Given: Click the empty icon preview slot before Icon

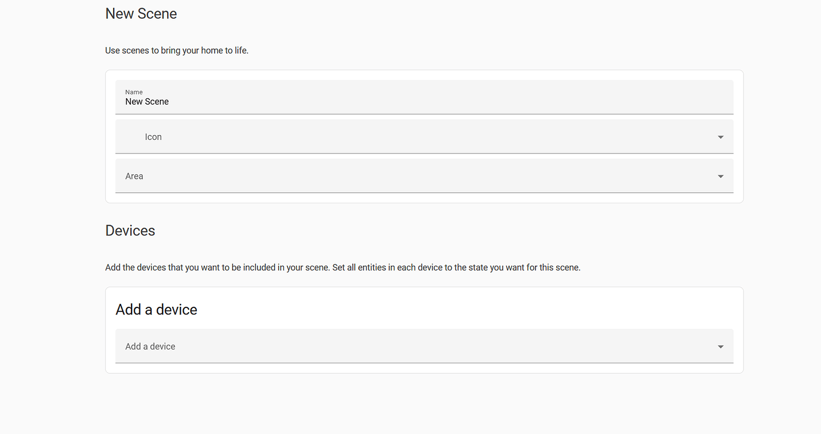Looking at the screenshot, I should point(132,137).
